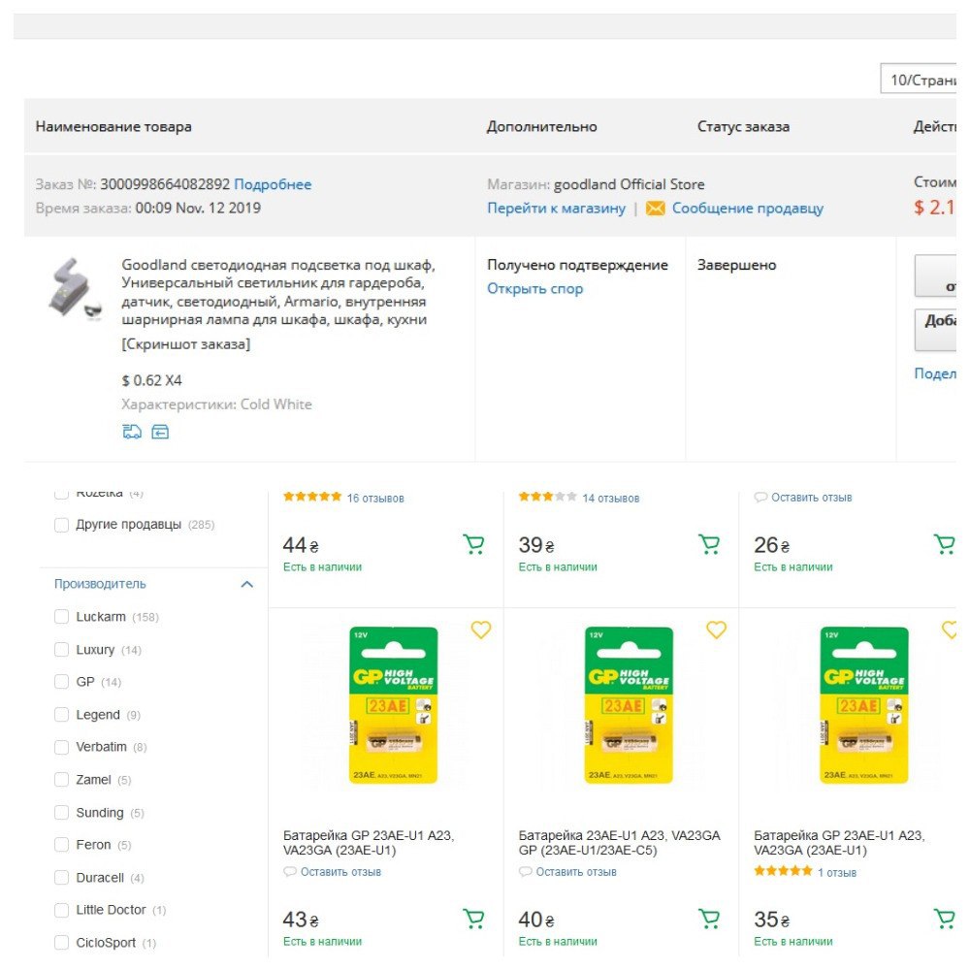Click Открыть спор link

(534, 289)
